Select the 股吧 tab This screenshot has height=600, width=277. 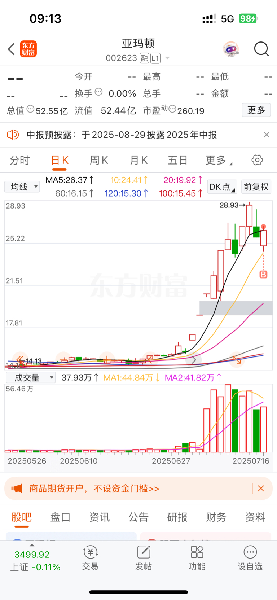click(22, 517)
